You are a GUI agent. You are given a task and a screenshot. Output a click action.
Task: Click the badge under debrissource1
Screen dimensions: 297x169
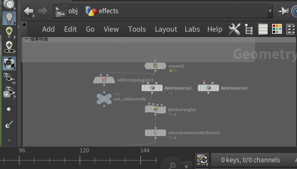pos(223,93)
